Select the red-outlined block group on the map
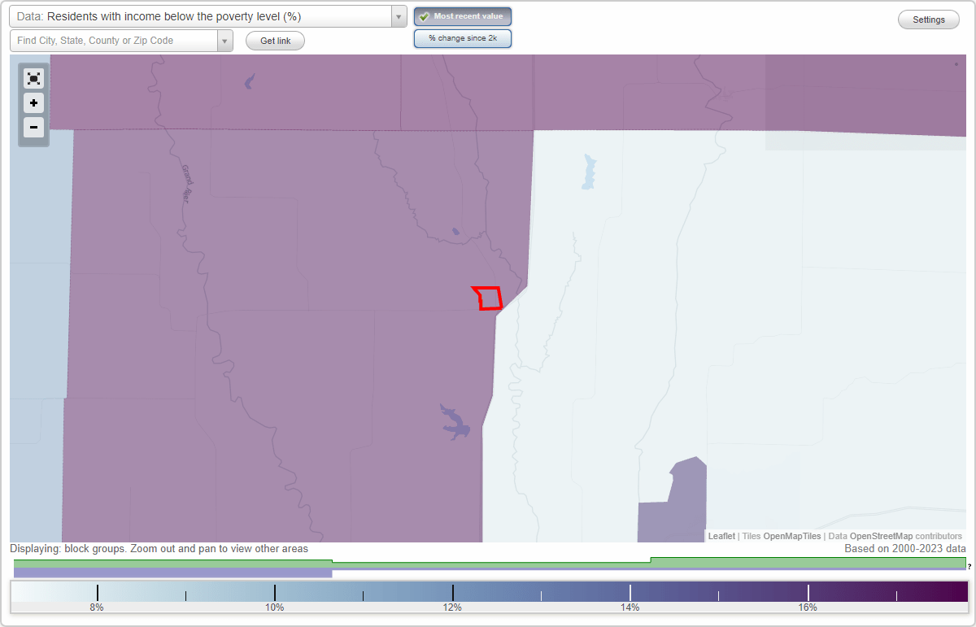Image resolution: width=976 pixels, height=627 pixels. pos(488,298)
